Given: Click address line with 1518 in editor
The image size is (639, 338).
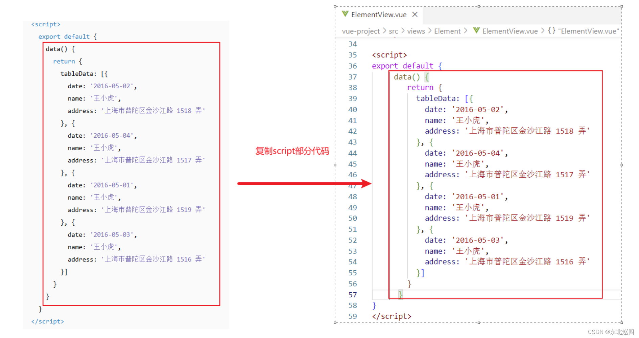Looking at the screenshot, I should pyautogui.click(x=507, y=131).
